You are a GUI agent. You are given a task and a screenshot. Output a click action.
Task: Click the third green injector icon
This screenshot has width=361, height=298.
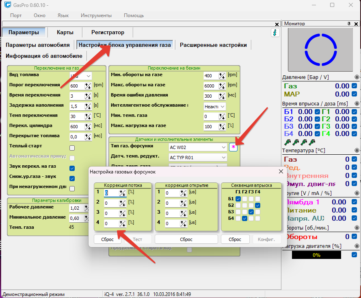click(x=304, y=142)
